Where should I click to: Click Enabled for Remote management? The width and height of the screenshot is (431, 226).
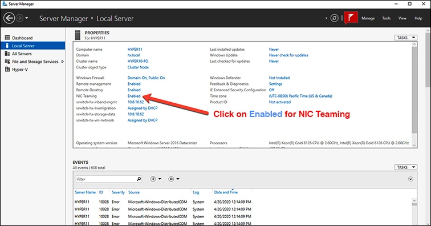(x=134, y=84)
